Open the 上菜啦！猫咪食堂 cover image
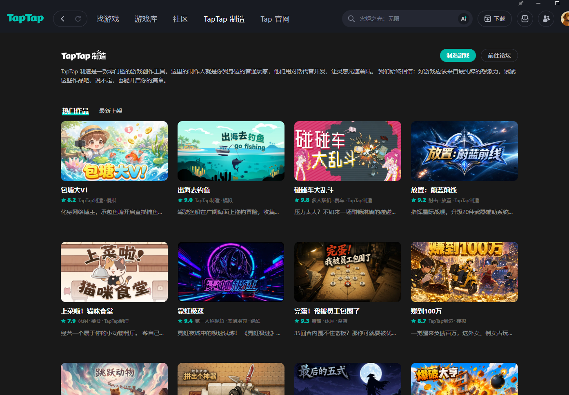This screenshot has height=395, width=569. point(114,272)
